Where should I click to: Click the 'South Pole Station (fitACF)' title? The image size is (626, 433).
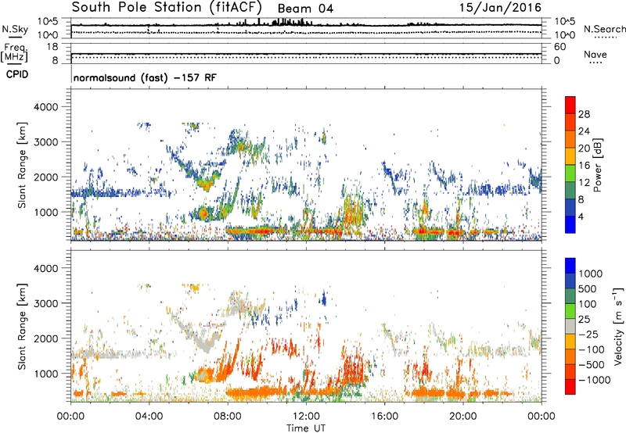[x=167, y=8]
